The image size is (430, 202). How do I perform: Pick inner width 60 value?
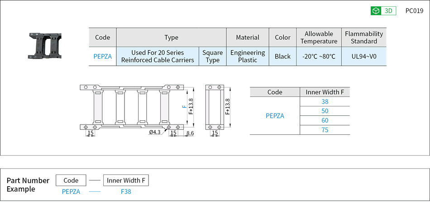325,120
